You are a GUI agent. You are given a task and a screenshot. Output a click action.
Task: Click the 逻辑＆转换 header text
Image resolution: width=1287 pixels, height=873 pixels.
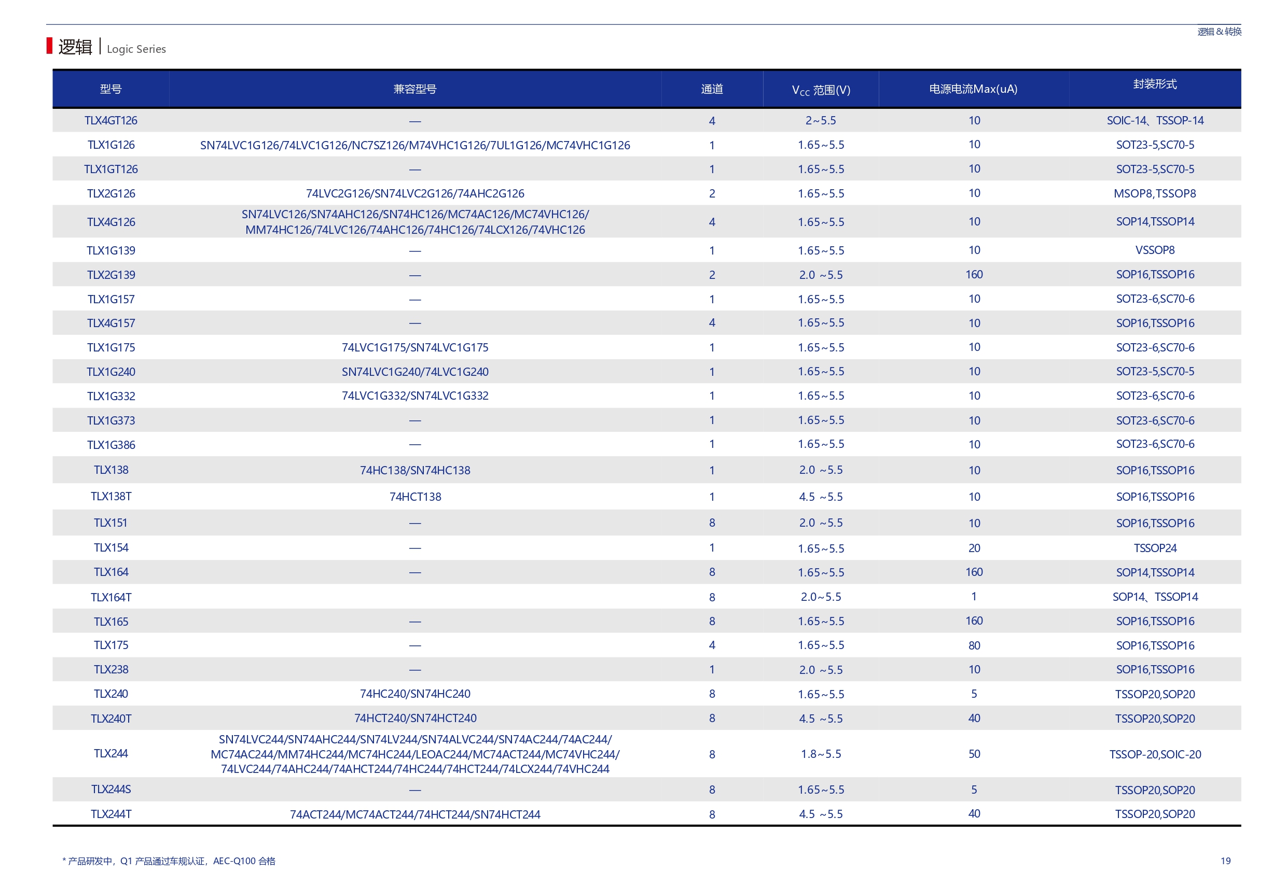coord(1219,32)
